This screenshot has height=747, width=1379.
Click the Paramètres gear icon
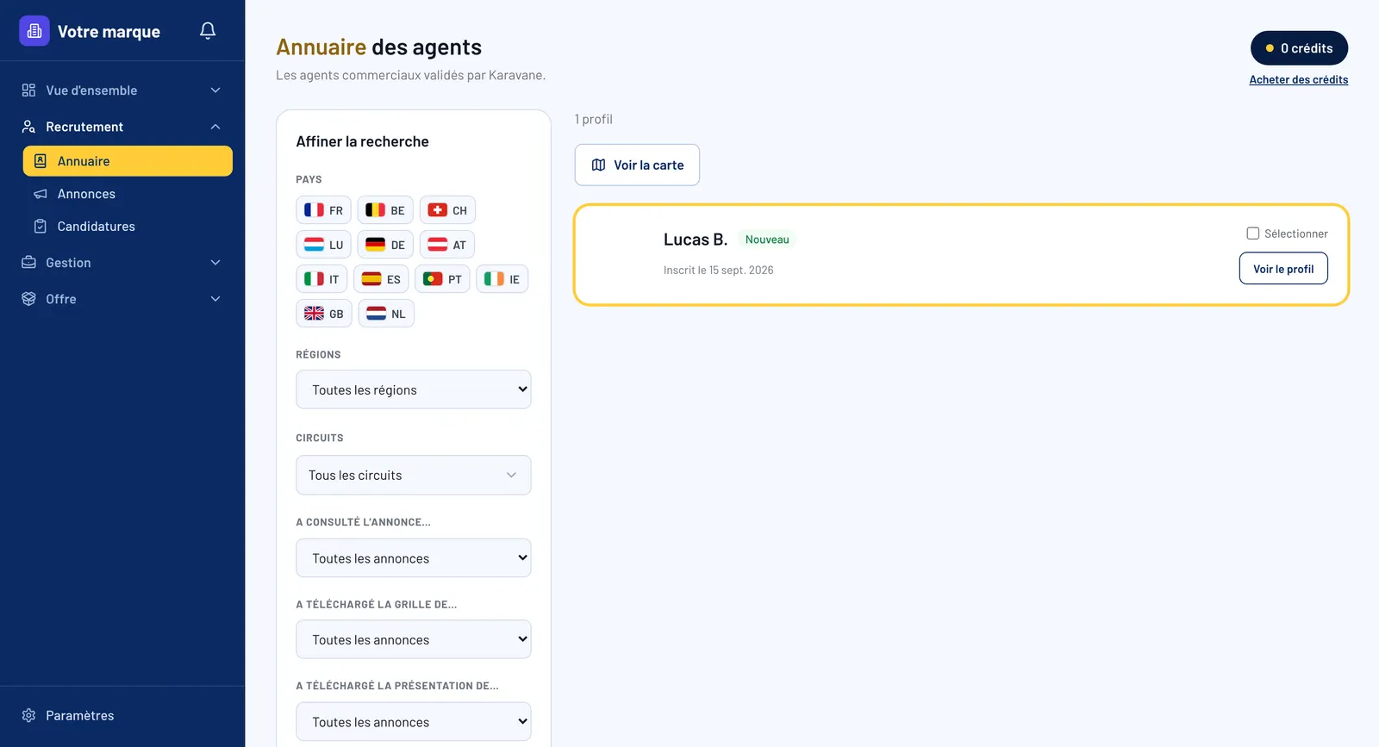(x=28, y=715)
